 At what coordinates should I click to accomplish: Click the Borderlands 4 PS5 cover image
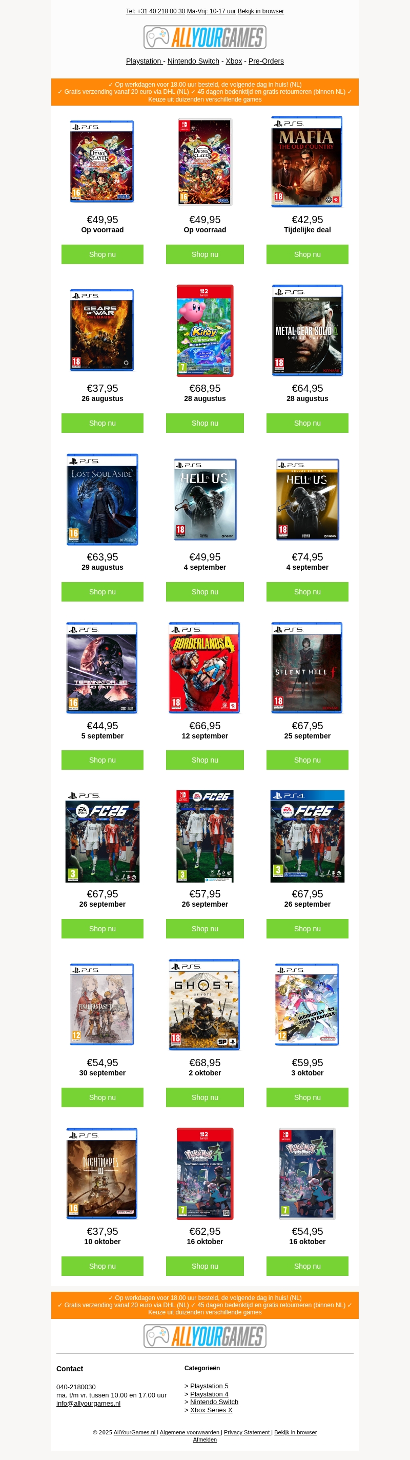(204, 668)
